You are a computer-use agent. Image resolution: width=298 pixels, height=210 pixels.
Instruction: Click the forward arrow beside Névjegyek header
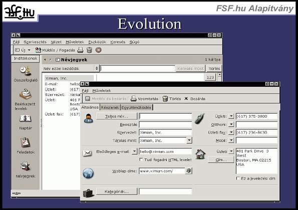(50, 60)
